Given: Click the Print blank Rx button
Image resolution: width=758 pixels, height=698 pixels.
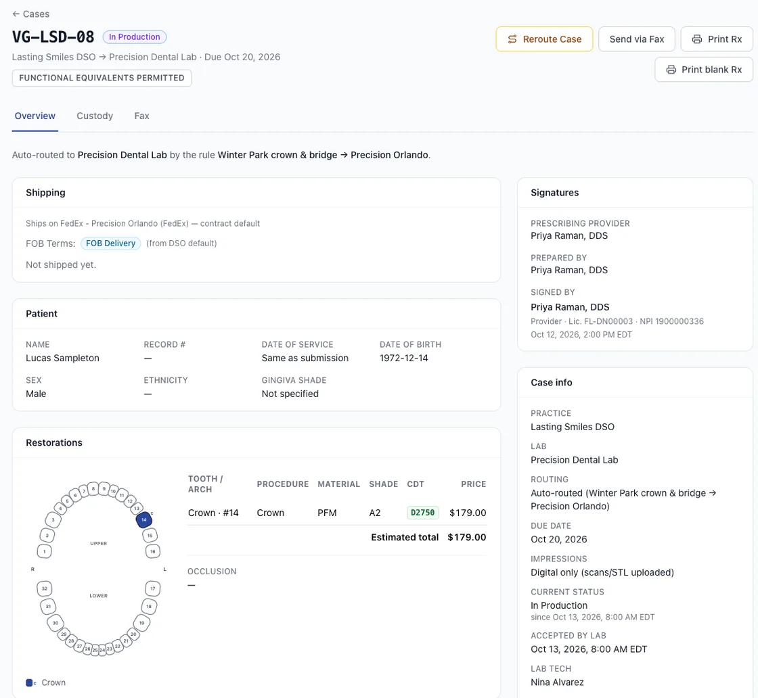Looking at the screenshot, I should click(x=704, y=70).
